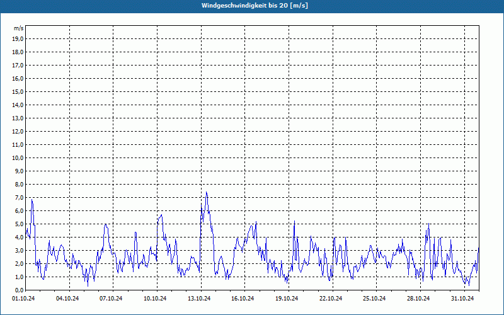504x315 pixels.
Task: Click the 1,0 y-axis label
Action: coord(20,277)
